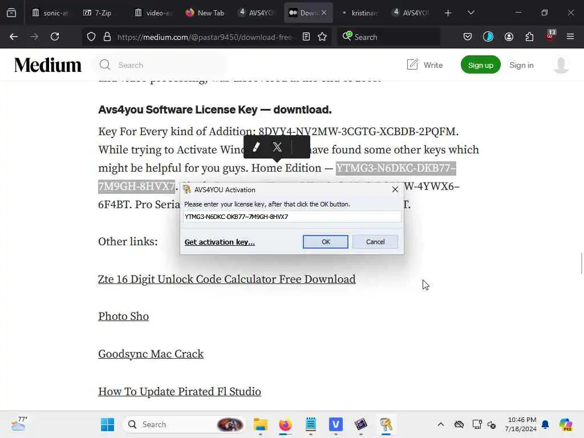The width and height of the screenshot is (584, 438).
Task: Open the Firefox account icon
Action: point(509,36)
